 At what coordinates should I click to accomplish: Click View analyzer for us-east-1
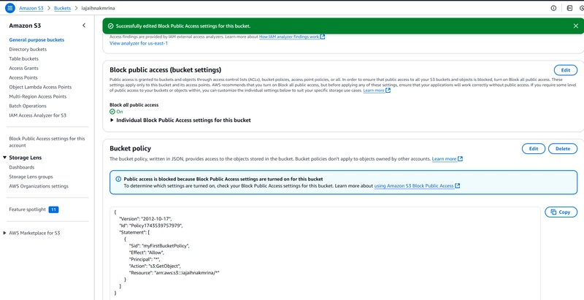pyautogui.click(x=139, y=43)
